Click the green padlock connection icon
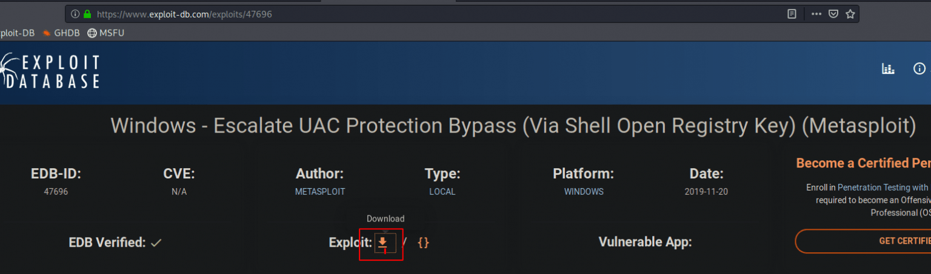This screenshot has width=931, height=274. (x=87, y=14)
